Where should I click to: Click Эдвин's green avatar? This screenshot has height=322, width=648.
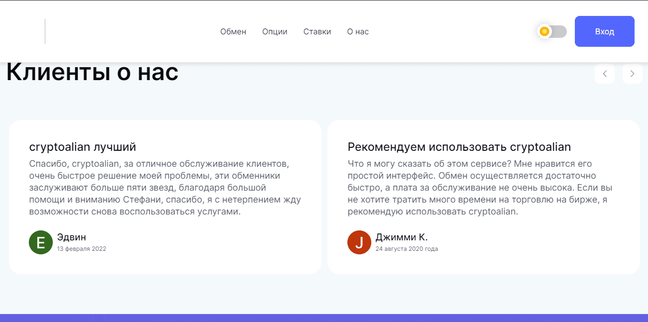(40, 242)
